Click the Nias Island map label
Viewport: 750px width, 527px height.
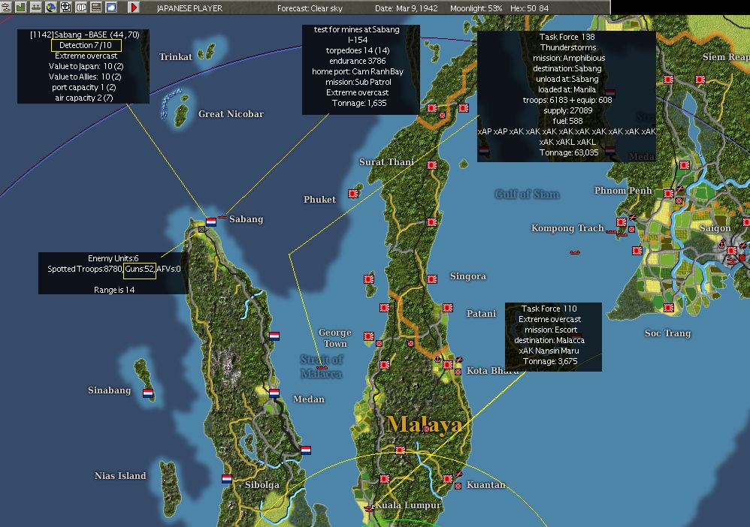coord(120,475)
